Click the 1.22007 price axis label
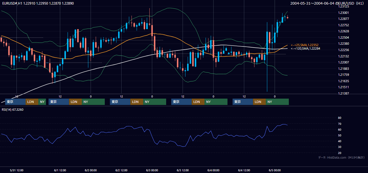The image size is (368, 173). click(x=344, y=62)
